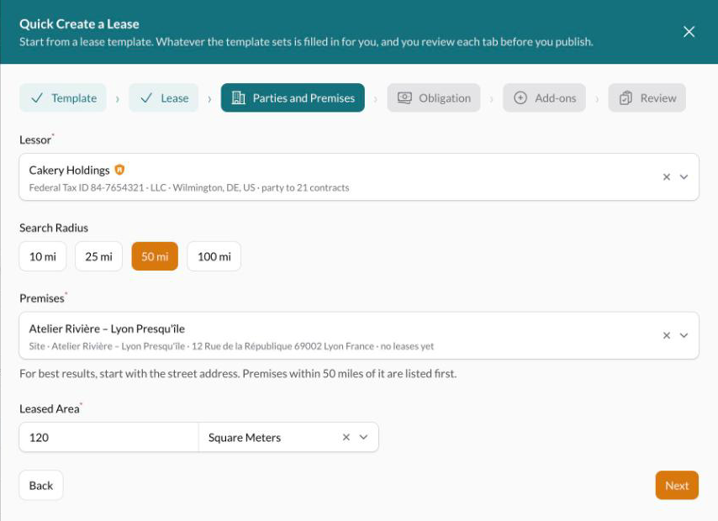Click the orange shield badge beside Cakery Holdings
The height and width of the screenshot is (521, 718).
(x=119, y=170)
